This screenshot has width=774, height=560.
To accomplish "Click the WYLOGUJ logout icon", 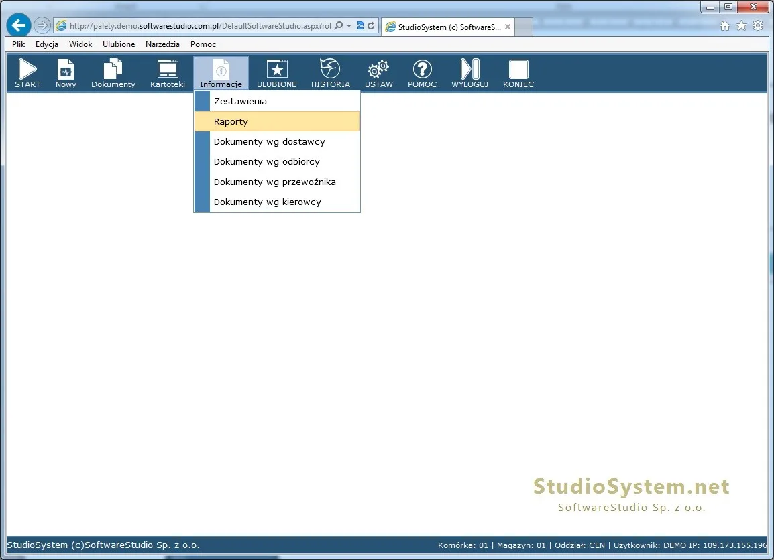I will [x=469, y=73].
